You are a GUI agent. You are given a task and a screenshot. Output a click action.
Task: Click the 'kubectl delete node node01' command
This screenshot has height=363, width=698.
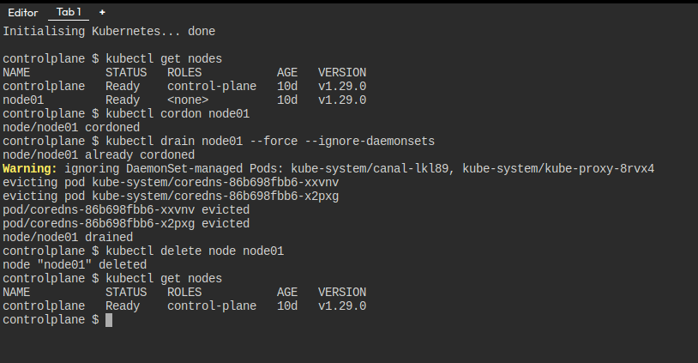(x=195, y=251)
